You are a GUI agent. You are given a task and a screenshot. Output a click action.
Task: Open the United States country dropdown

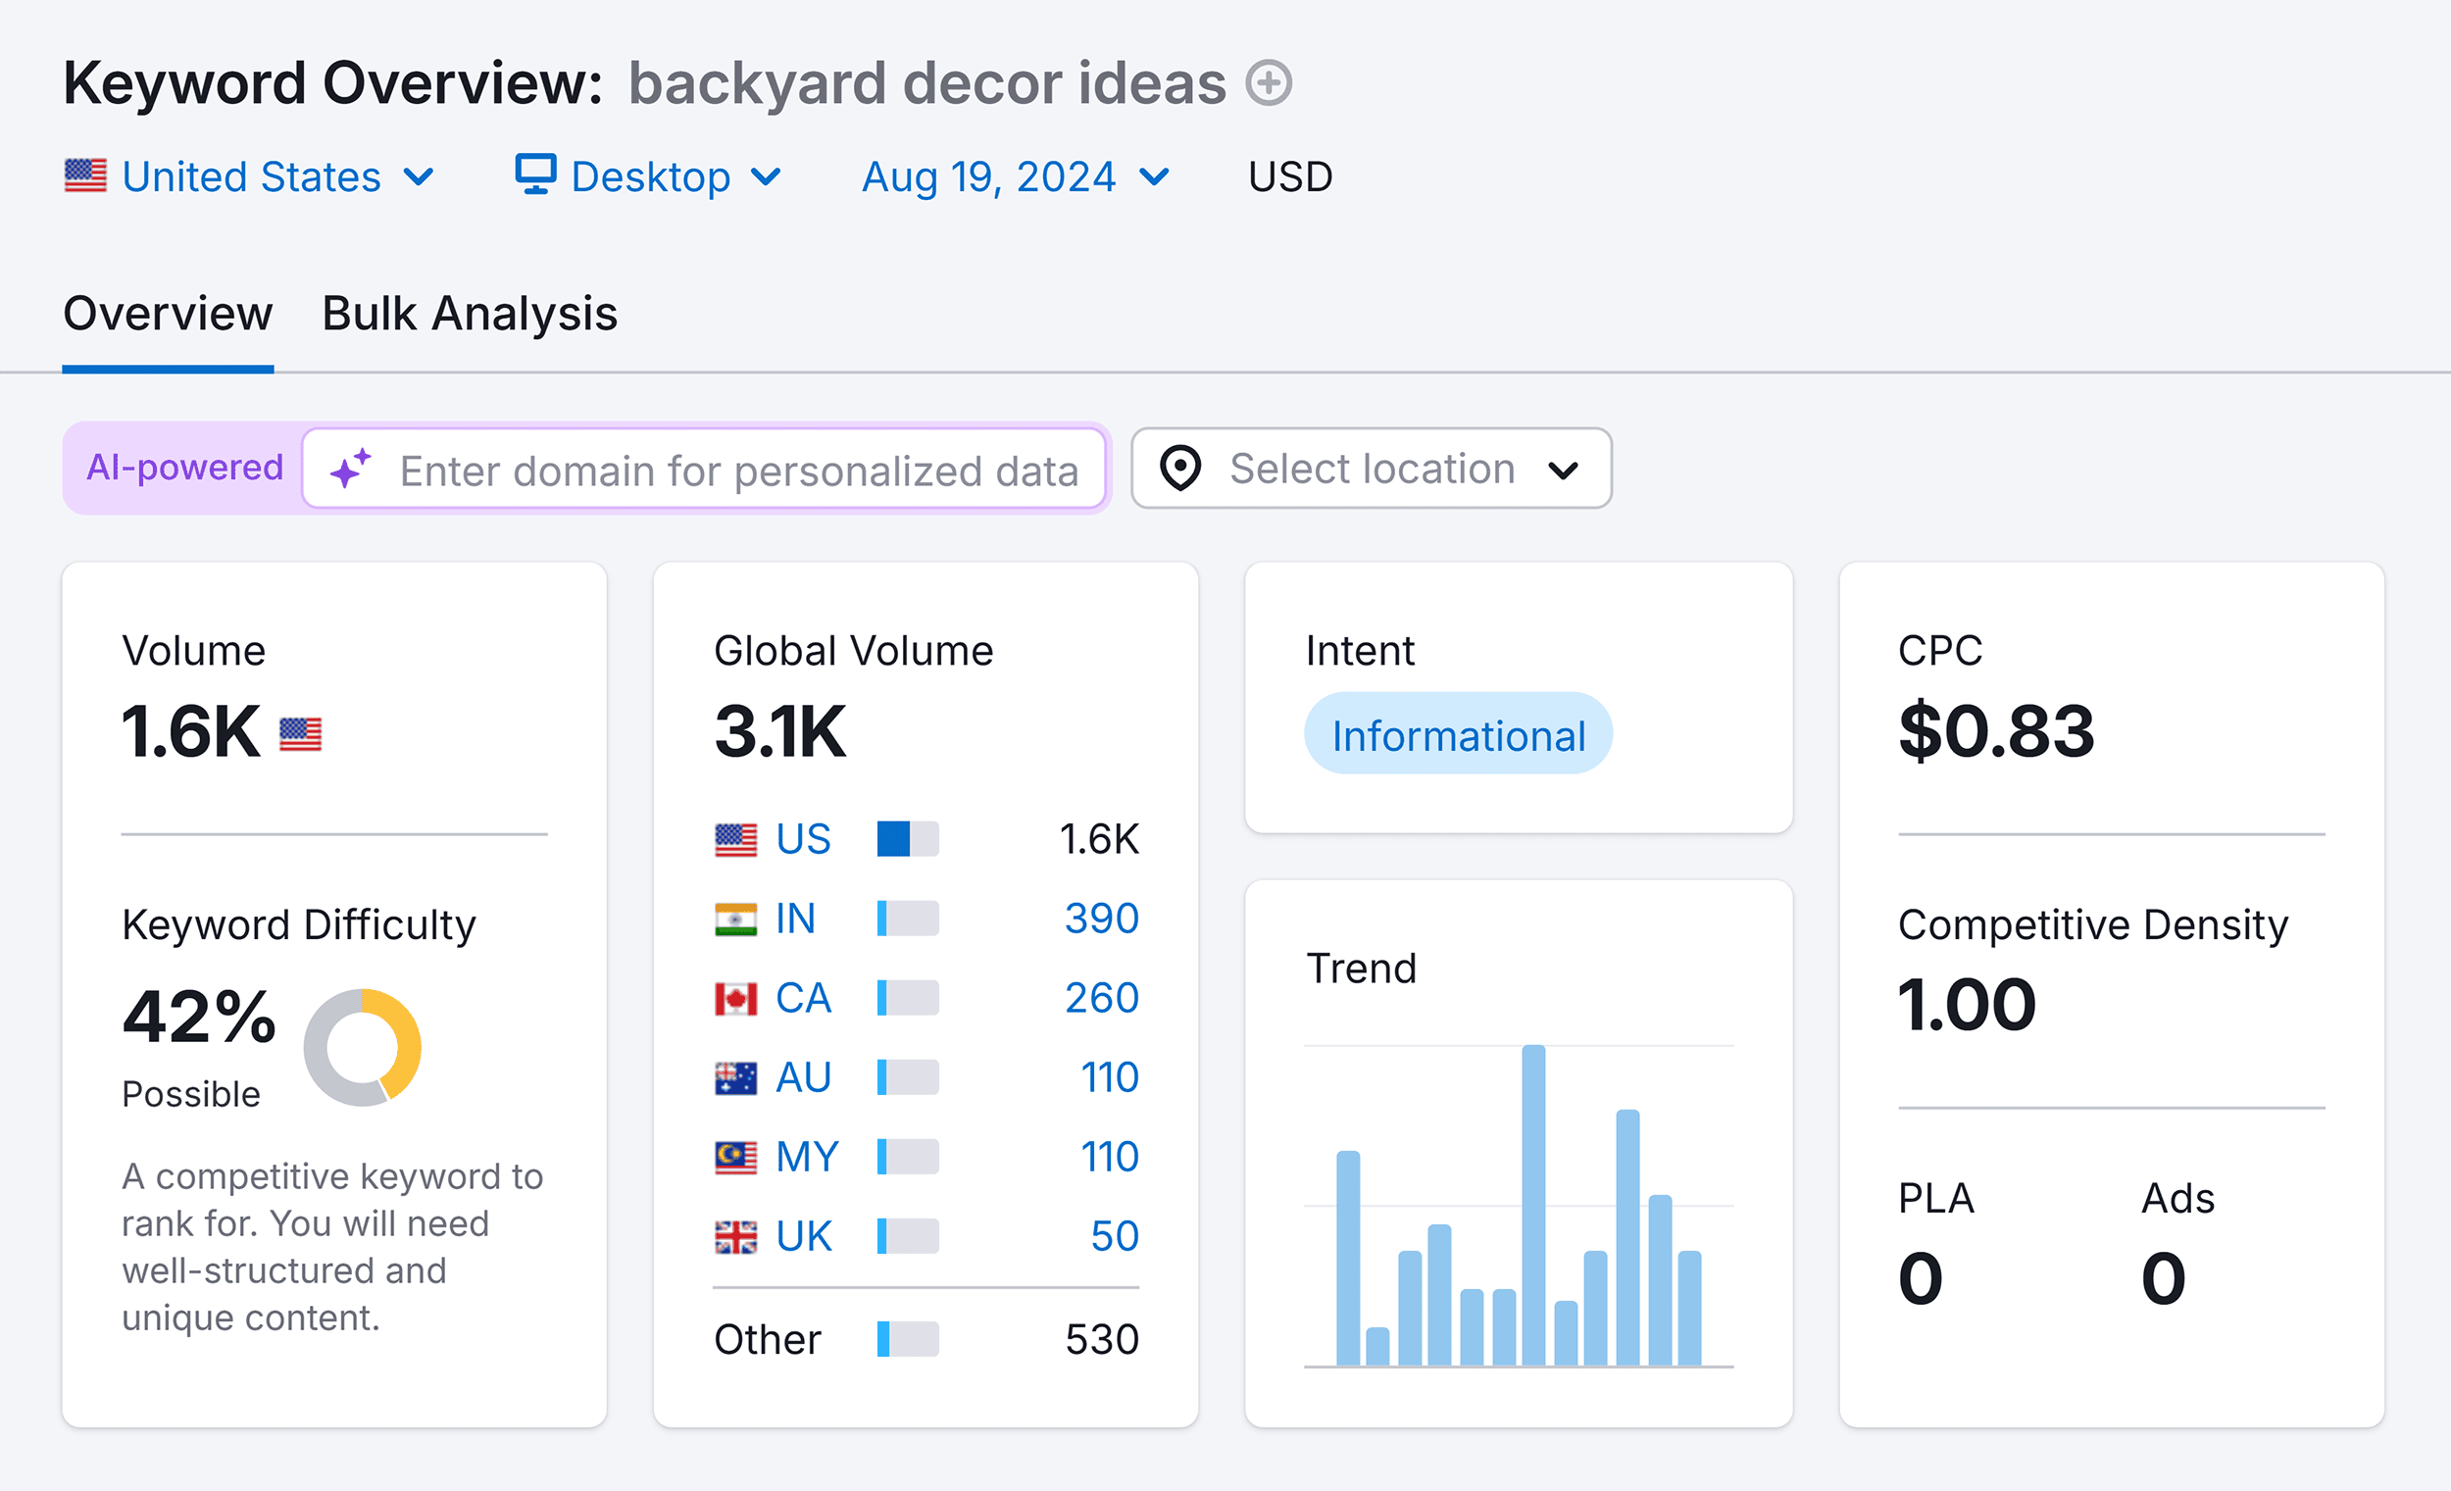pos(252,176)
